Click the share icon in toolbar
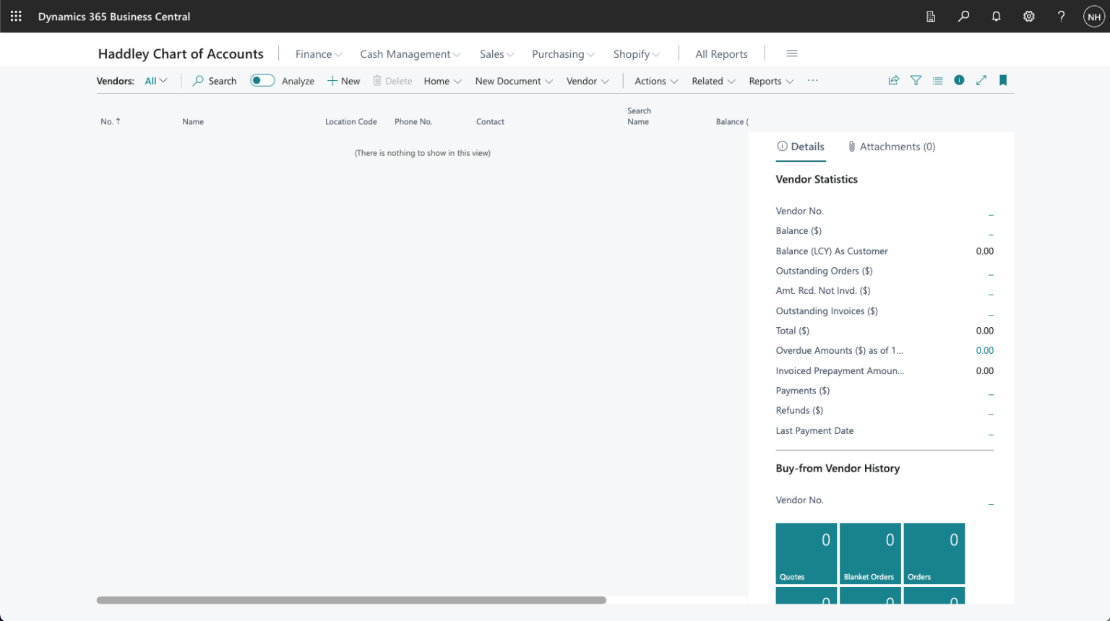Image resolution: width=1110 pixels, height=621 pixels. [894, 81]
